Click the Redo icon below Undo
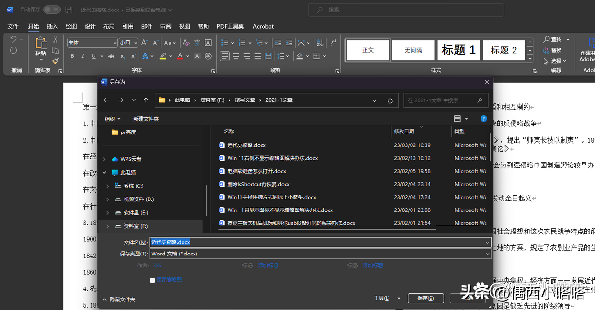Screen dimensions: 595x310 pos(13,50)
